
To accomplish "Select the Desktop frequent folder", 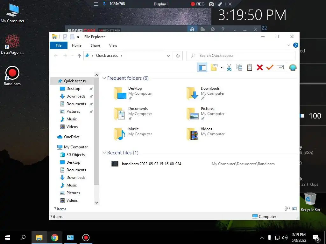I will coord(133,93).
